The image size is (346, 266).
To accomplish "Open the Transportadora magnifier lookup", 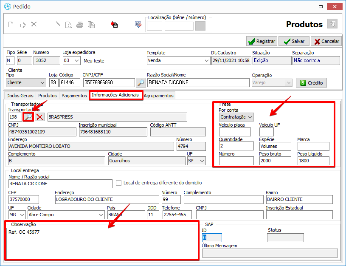I will pyautogui.click(x=28, y=117).
